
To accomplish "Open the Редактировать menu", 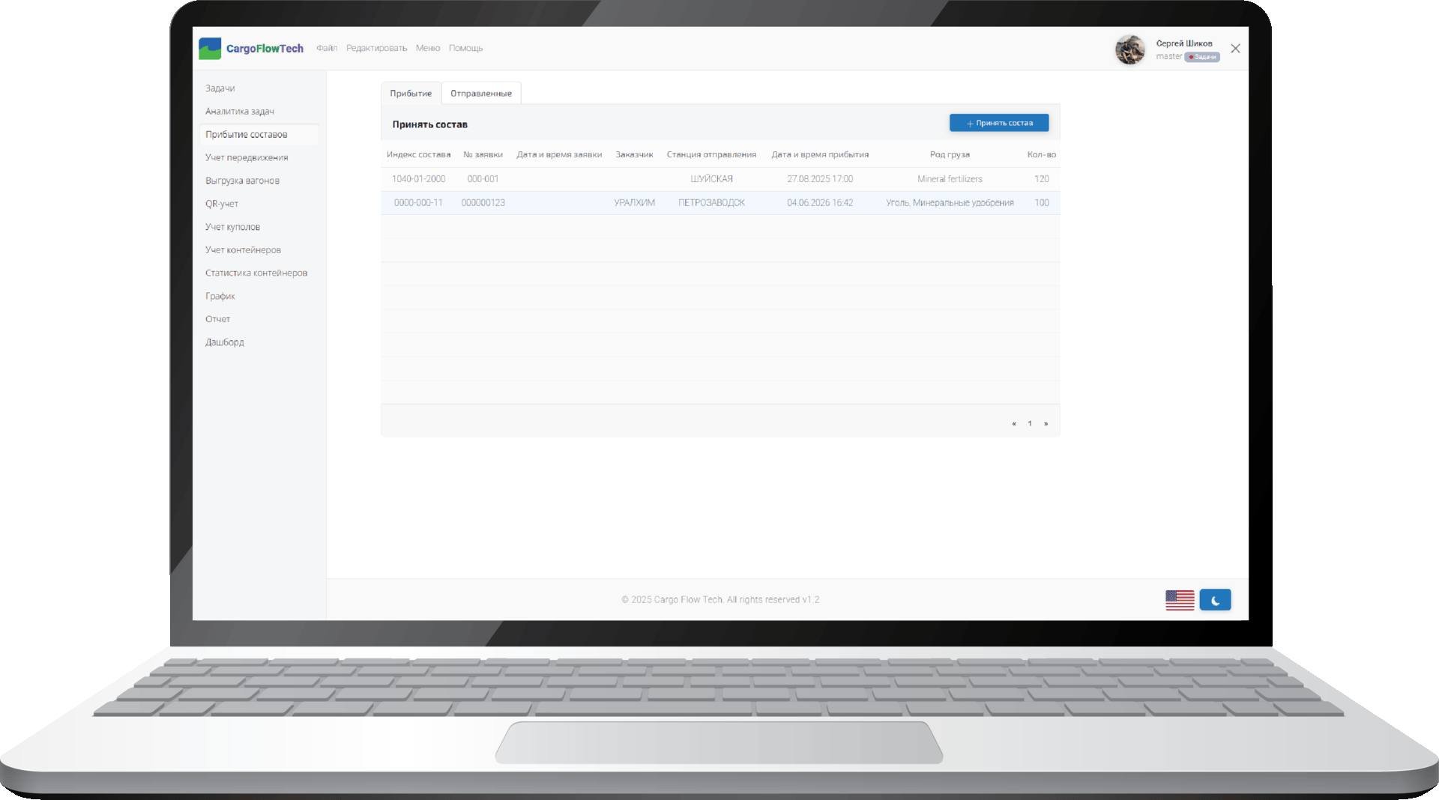I will (x=376, y=48).
